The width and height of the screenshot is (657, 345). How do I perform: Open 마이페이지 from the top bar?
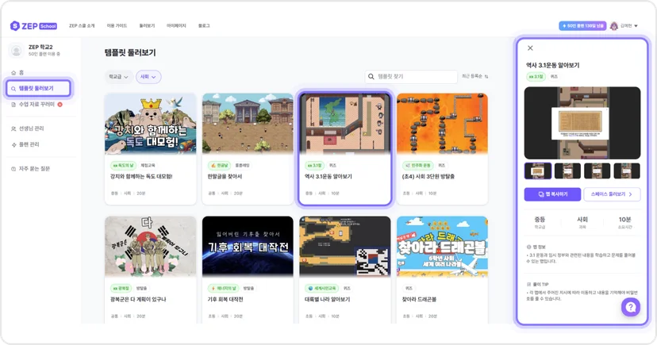click(176, 26)
